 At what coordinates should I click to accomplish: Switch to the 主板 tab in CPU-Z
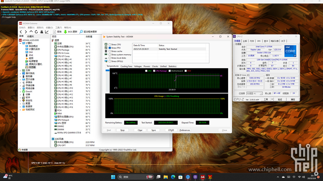[245, 41]
